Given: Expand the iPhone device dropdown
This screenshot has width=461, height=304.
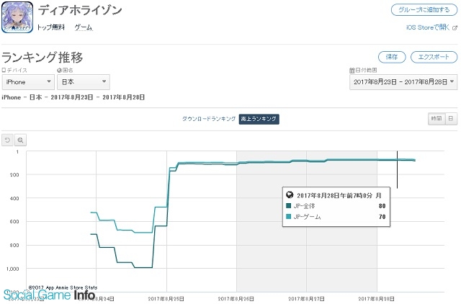Looking at the screenshot, I should pos(27,83).
